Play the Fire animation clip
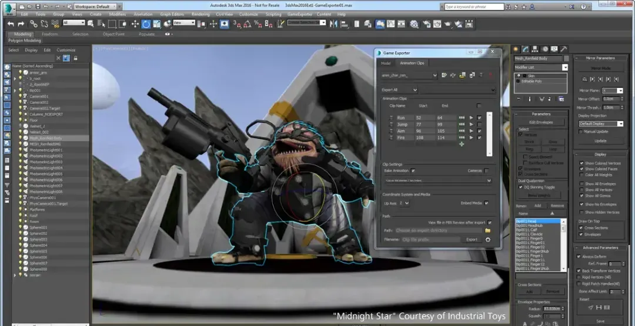 471,137
